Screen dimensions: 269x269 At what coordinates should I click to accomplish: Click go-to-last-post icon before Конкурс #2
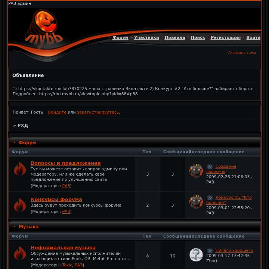tap(210, 198)
